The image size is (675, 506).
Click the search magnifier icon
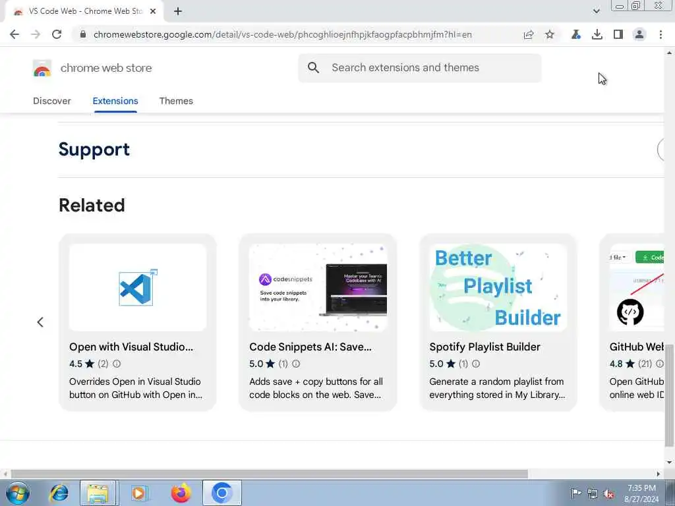click(x=313, y=68)
